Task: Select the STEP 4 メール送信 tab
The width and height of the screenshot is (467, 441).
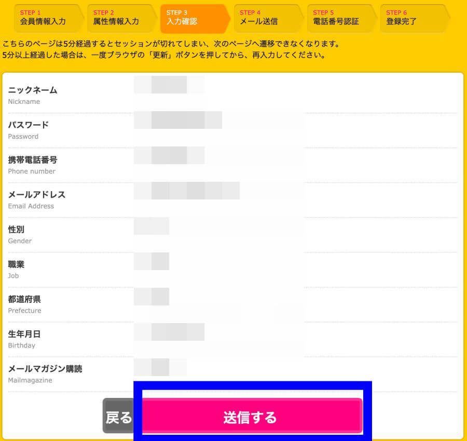Action: [268, 18]
